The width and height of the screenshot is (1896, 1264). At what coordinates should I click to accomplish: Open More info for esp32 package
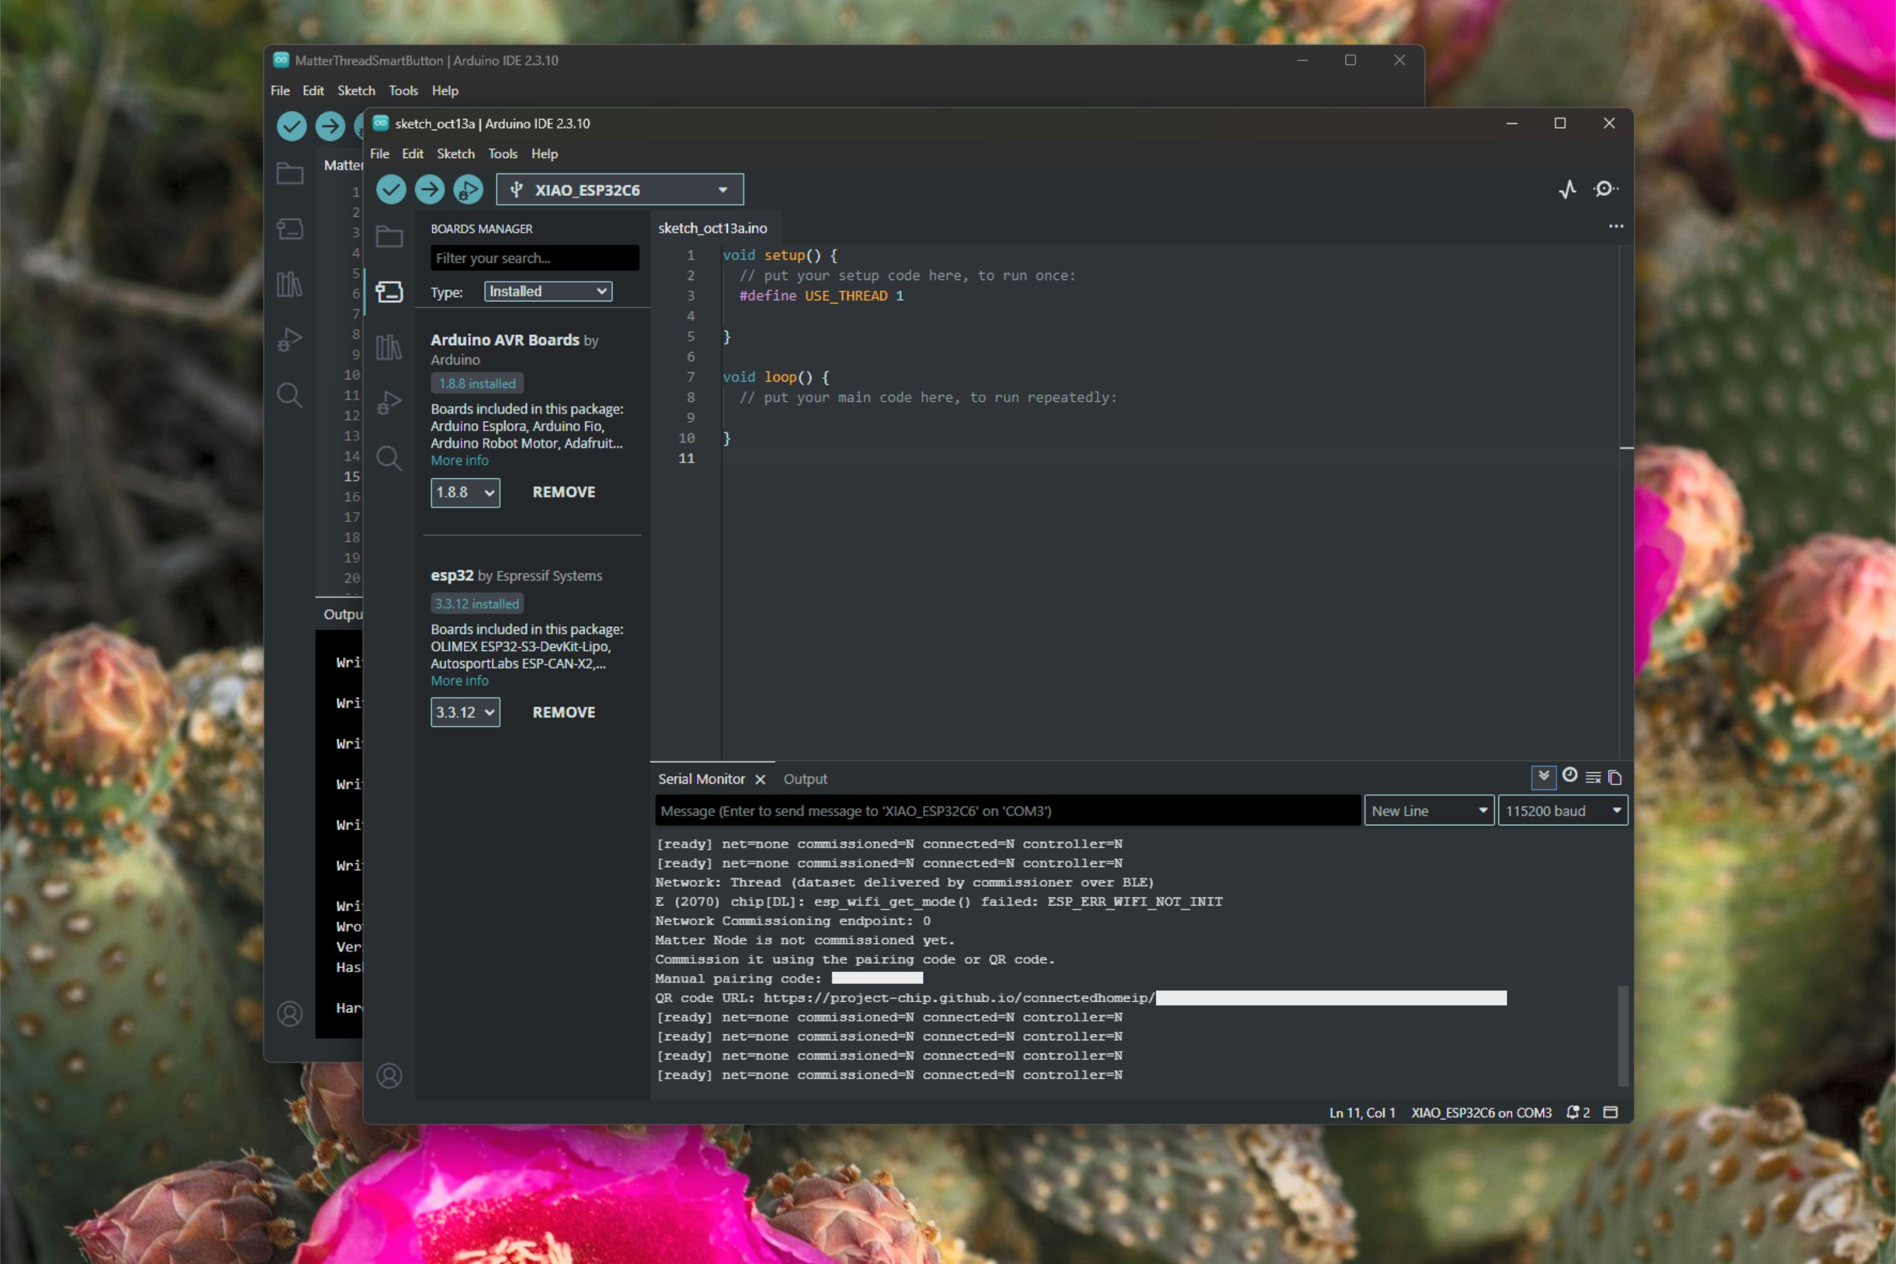459,681
